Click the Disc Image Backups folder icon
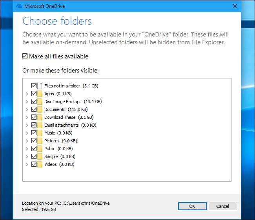255x220 pixels. point(40,102)
